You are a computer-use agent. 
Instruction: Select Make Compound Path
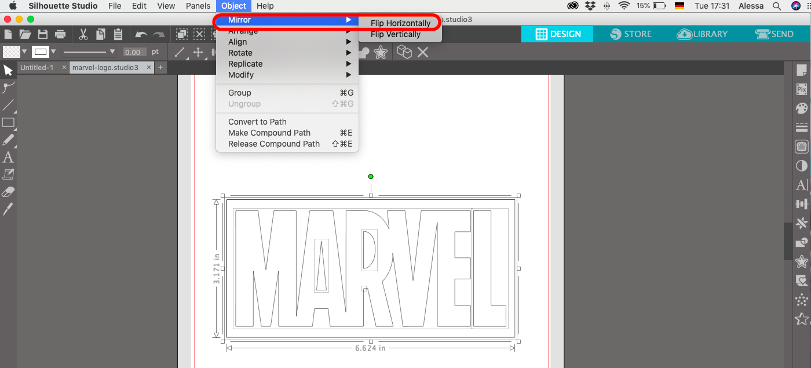[x=287, y=133]
